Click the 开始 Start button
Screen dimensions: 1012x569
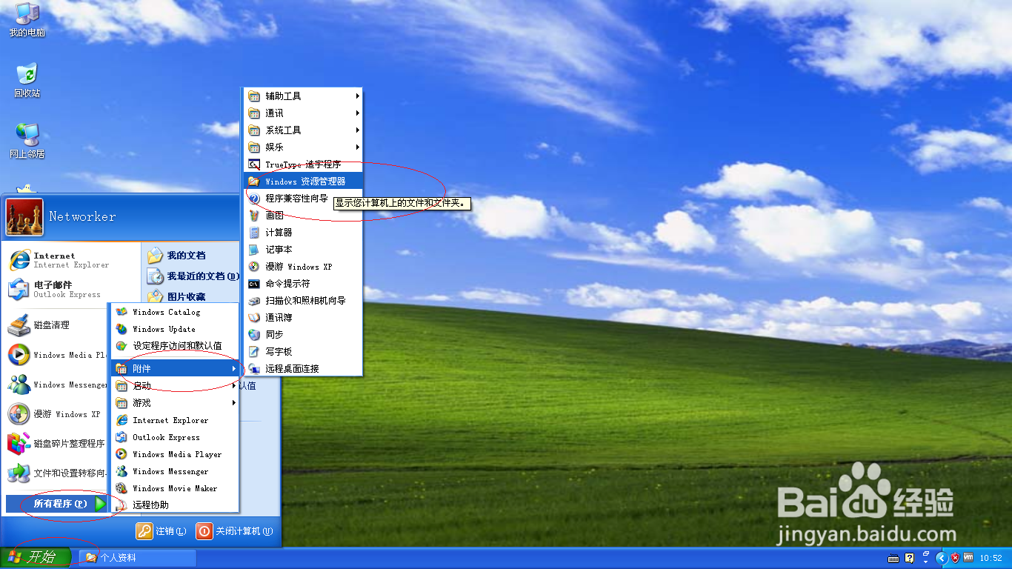pos(36,558)
